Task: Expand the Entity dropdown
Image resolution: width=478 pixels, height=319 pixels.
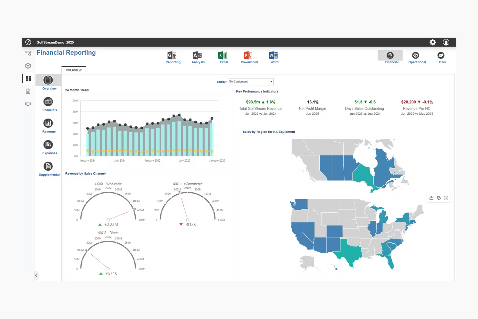Action: pyautogui.click(x=251, y=82)
